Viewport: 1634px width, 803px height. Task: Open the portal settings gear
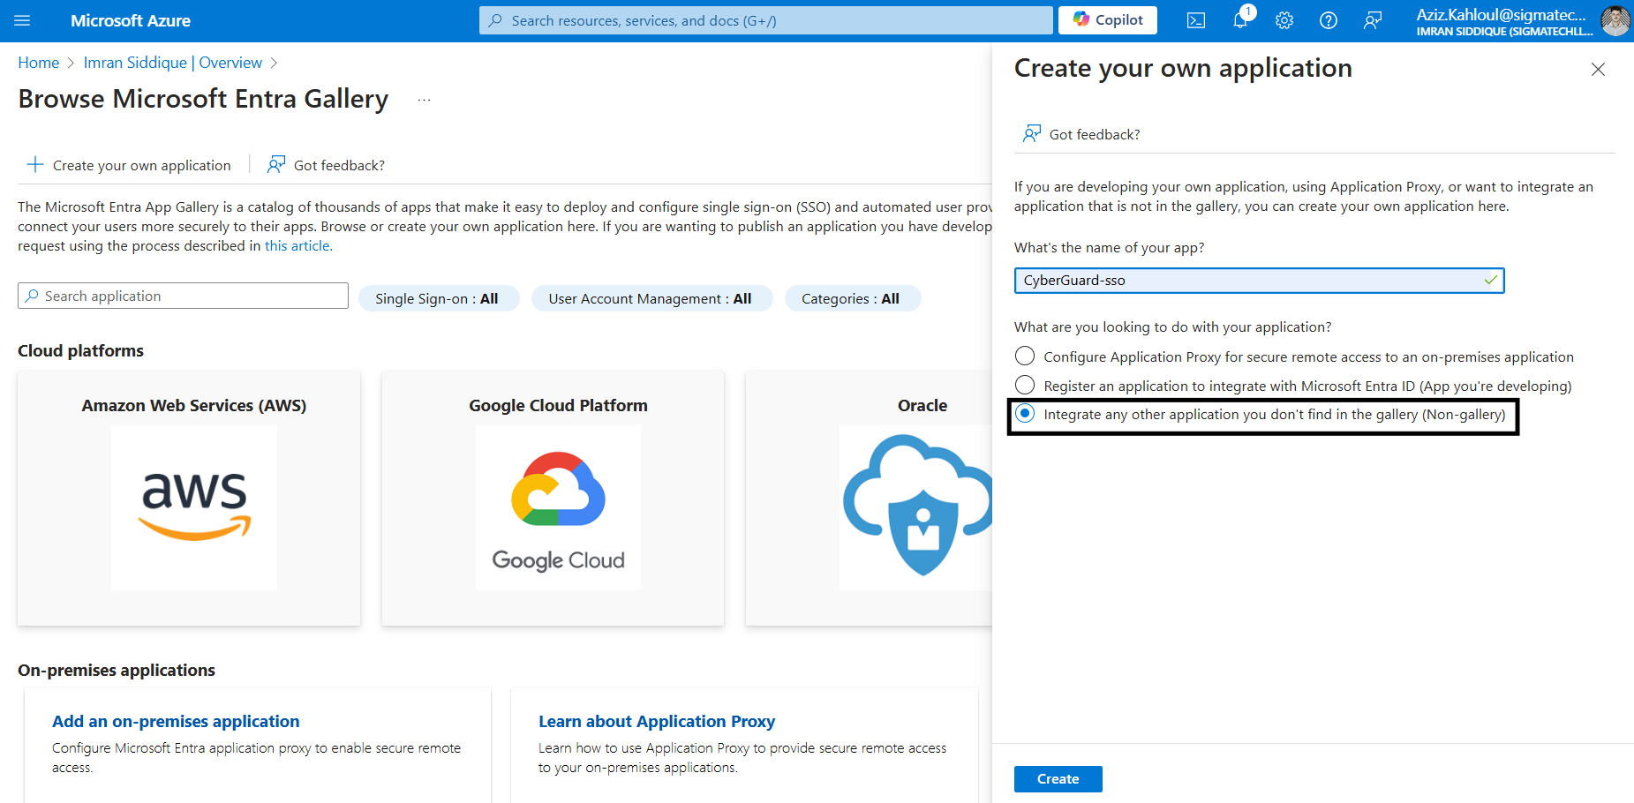tap(1284, 20)
